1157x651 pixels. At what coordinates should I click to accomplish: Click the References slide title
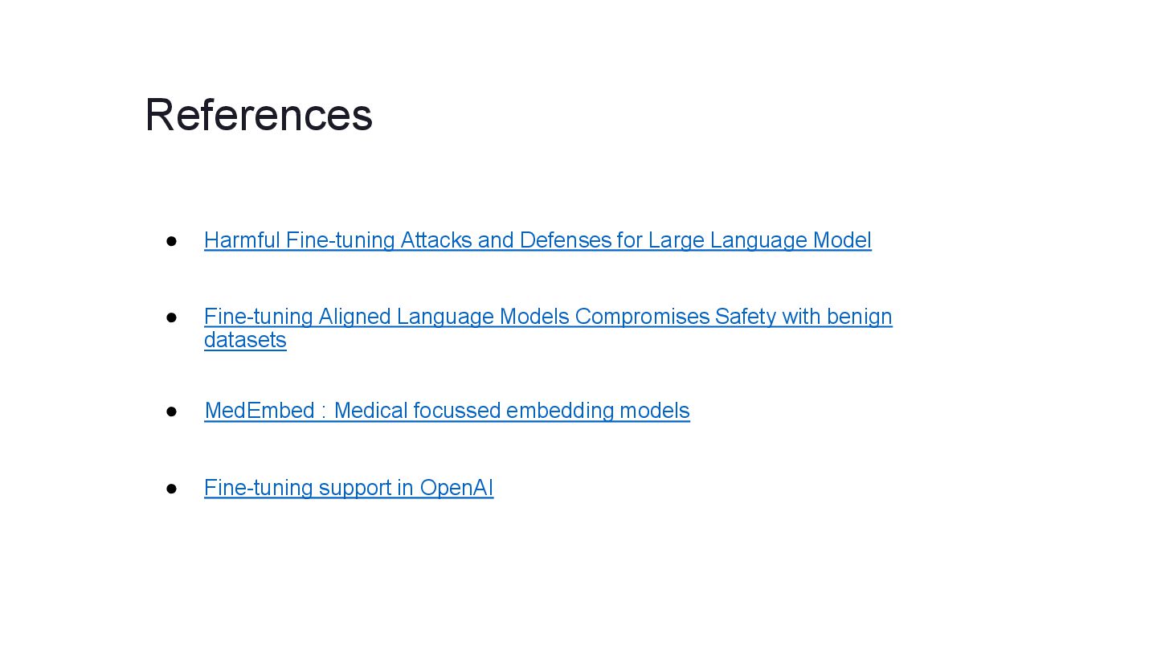click(259, 114)
